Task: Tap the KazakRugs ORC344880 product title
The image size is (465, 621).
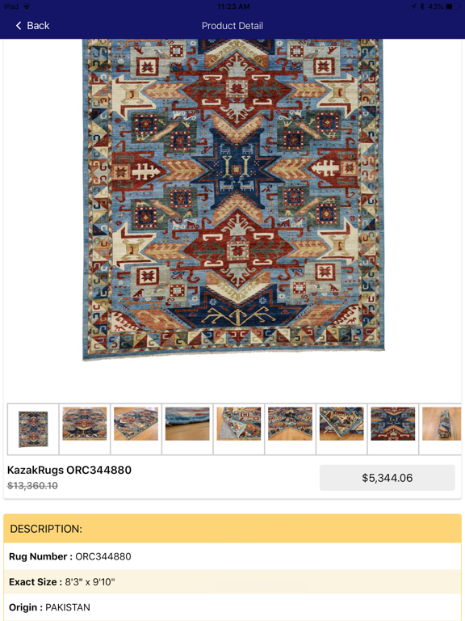Action: click(x=69, y=470)
